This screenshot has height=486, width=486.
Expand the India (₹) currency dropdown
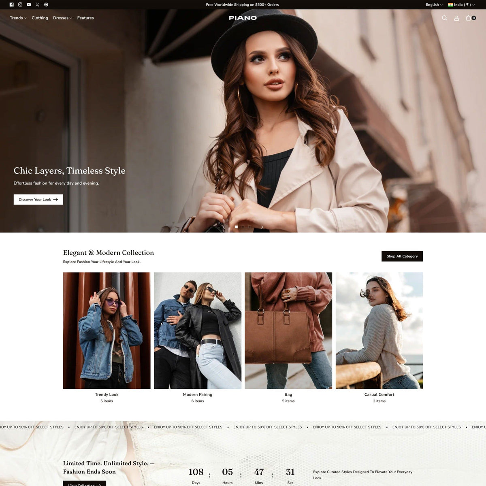click(x=462, y=5)
